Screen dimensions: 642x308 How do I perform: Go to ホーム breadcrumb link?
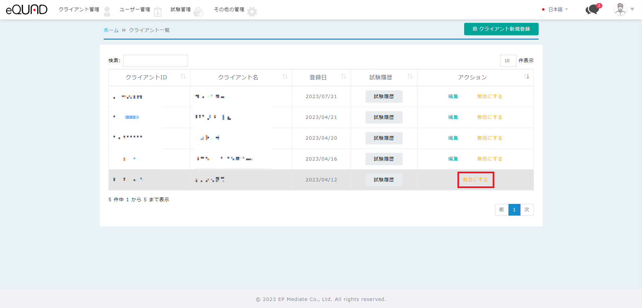click(111, 30)
